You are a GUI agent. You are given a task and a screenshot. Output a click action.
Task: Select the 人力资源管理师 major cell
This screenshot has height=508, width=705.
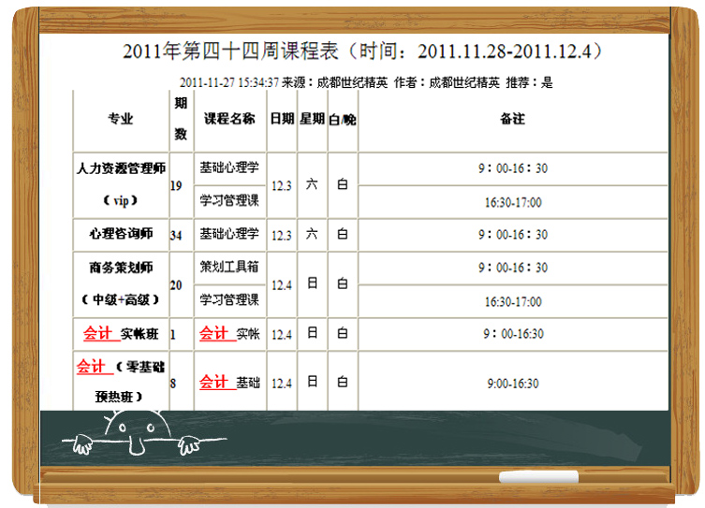[121, 169]
